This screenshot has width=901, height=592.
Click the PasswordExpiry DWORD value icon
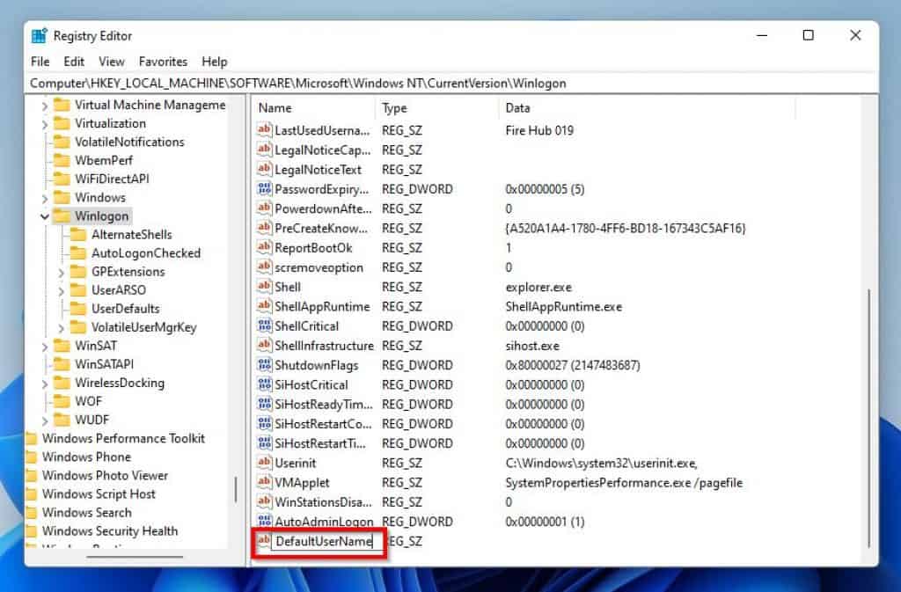point(264,188)
